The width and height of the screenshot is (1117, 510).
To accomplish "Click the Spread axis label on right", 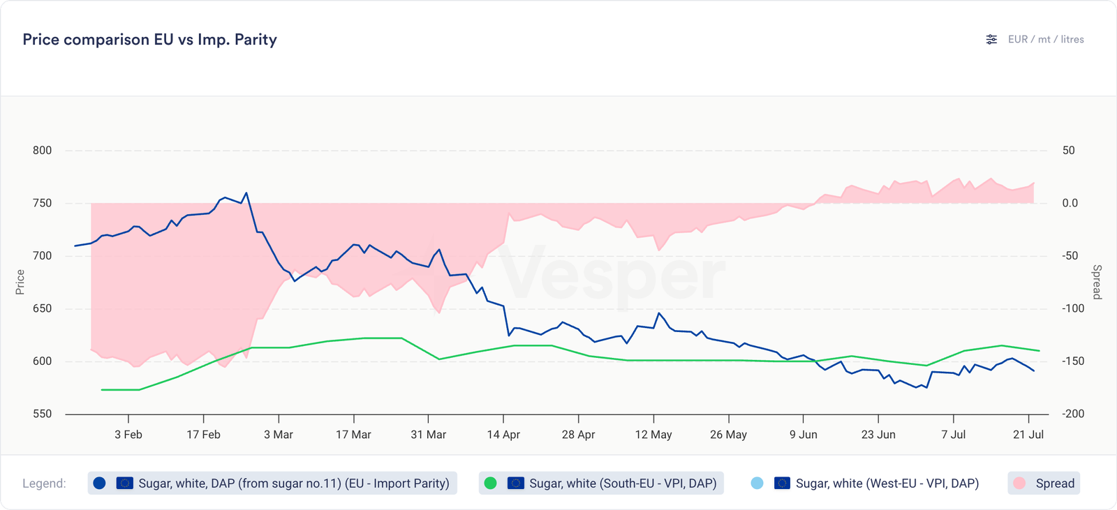I will click(x=1097, y=282).
